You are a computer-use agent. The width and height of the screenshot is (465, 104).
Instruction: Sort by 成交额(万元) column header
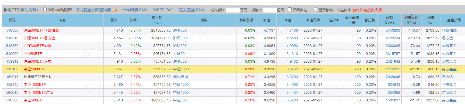157,20
